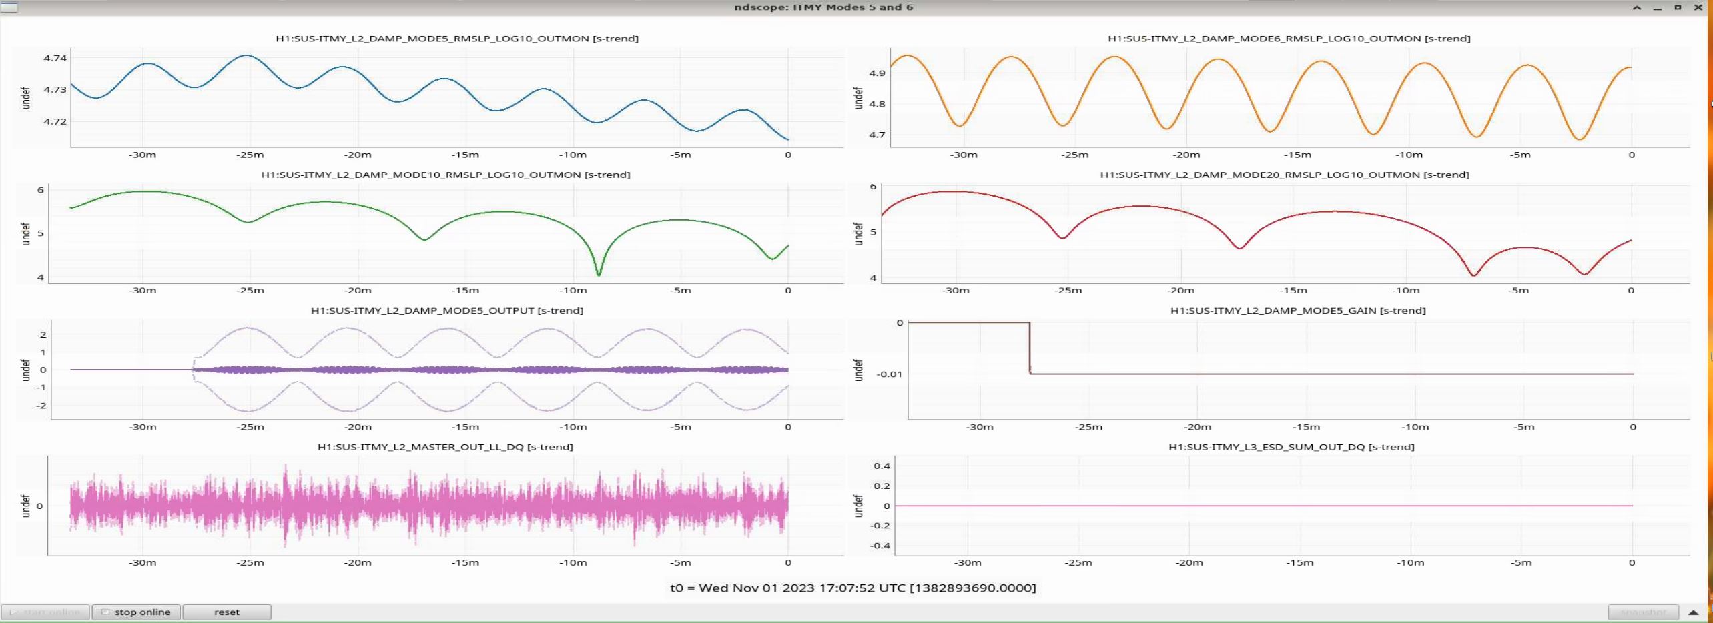This screenshot has width=1713, height=623.
Task: Expand the control panel with the bottom-right arrow
Action: (x=1693, y=612)
